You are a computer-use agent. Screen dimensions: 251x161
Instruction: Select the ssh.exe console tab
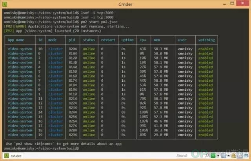click(13, 156)
